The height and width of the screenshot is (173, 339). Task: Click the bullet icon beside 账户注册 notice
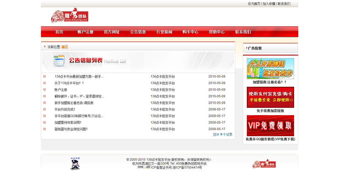45,90
